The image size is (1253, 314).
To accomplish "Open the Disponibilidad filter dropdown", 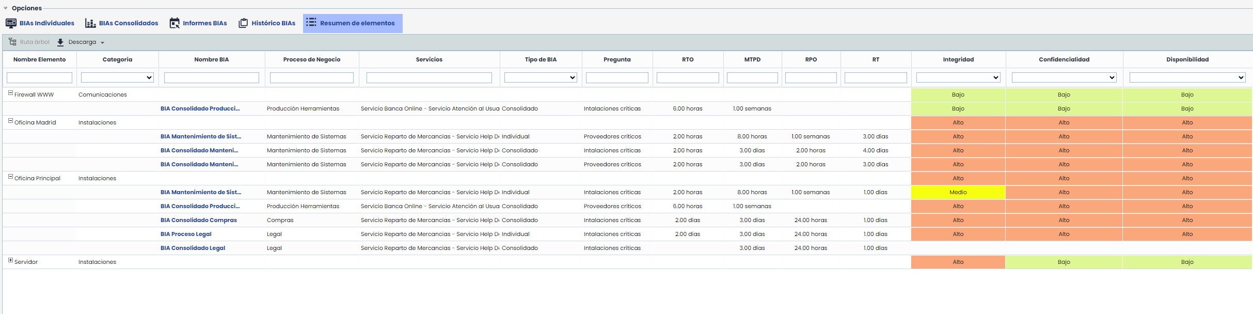I will coord(1187,77).
